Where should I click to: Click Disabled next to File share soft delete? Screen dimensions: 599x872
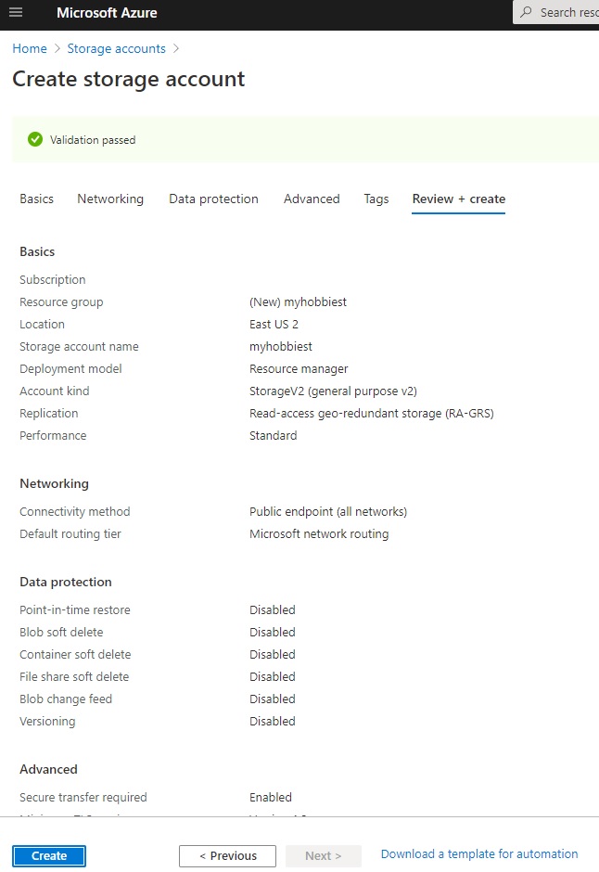pos(273,677)
